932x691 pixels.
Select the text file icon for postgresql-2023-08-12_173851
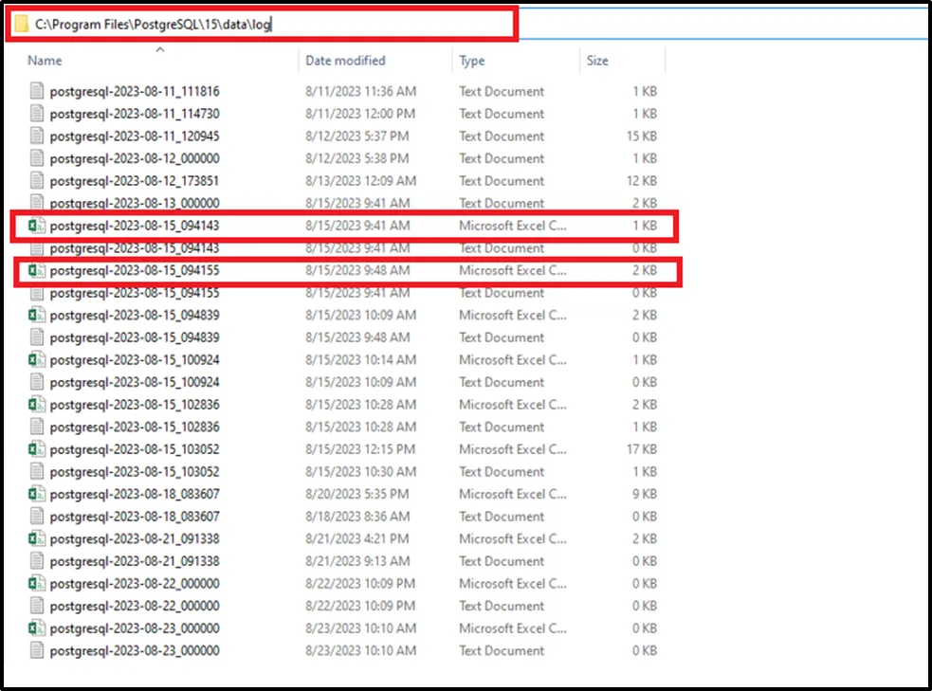pos(37,181)
